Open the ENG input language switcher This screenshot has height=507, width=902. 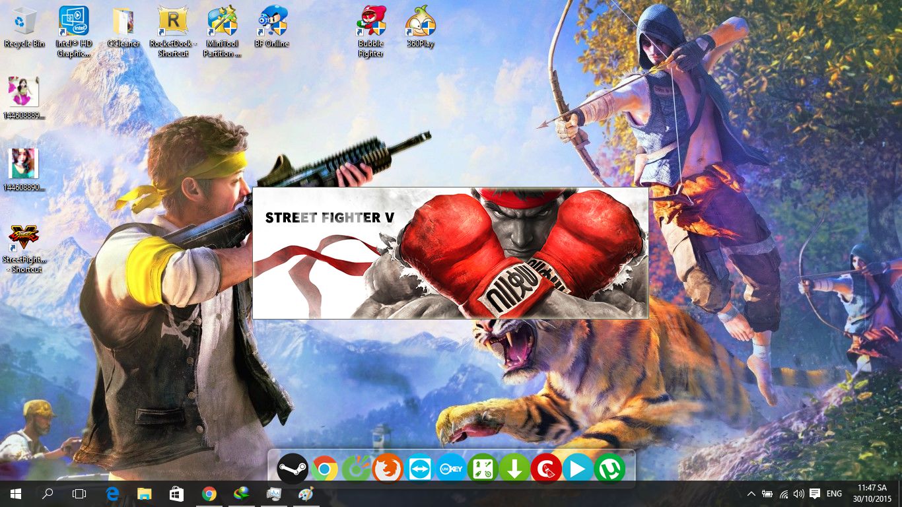pos(834,494)
